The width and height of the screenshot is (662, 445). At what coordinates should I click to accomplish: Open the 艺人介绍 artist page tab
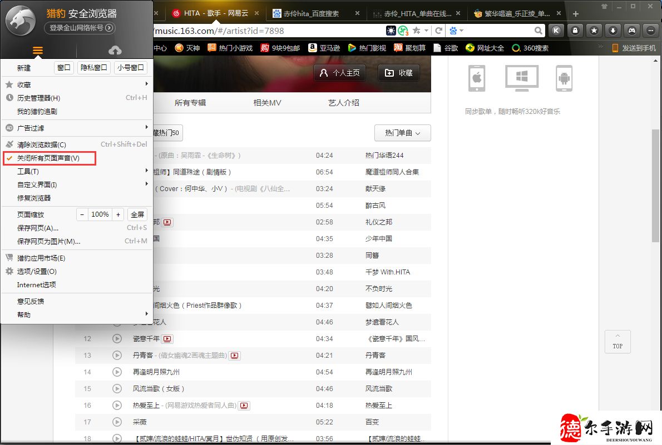click(x=343, y=102)
